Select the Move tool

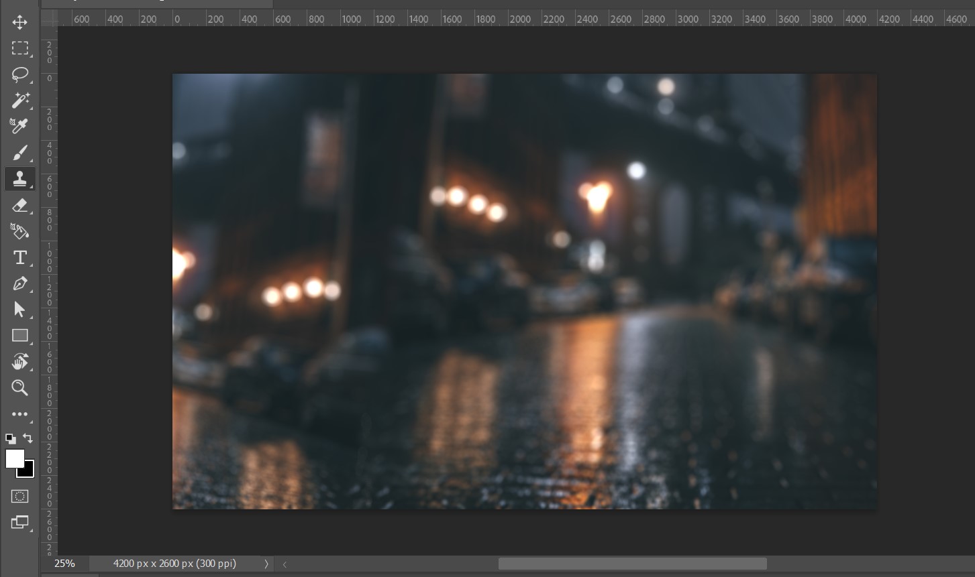click(19, 23)
